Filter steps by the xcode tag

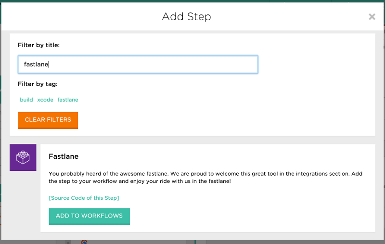(45, 100)
